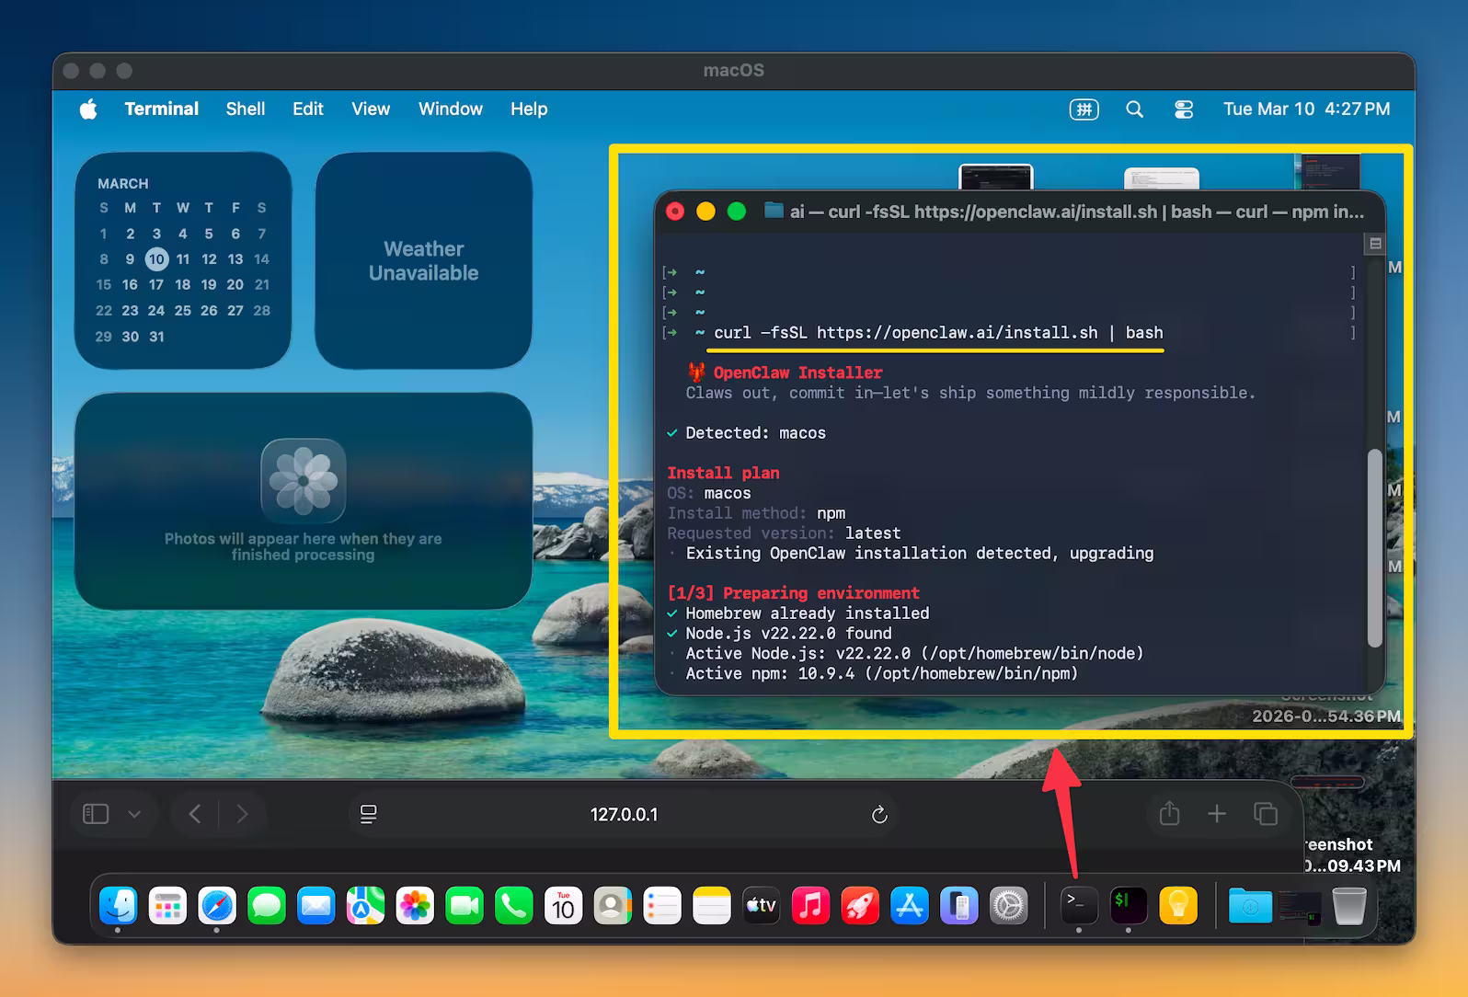Open the Photos app in dock
This screenshot has height=997, width=1468.
point(415,906)
